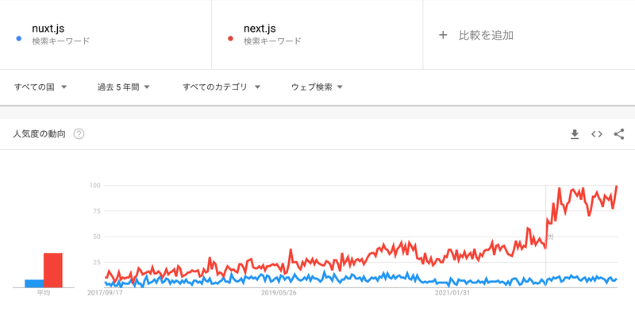635x335 pixels.
Task: Expand the ウェブ検索 search type dropdown
Action: (317, 87)
